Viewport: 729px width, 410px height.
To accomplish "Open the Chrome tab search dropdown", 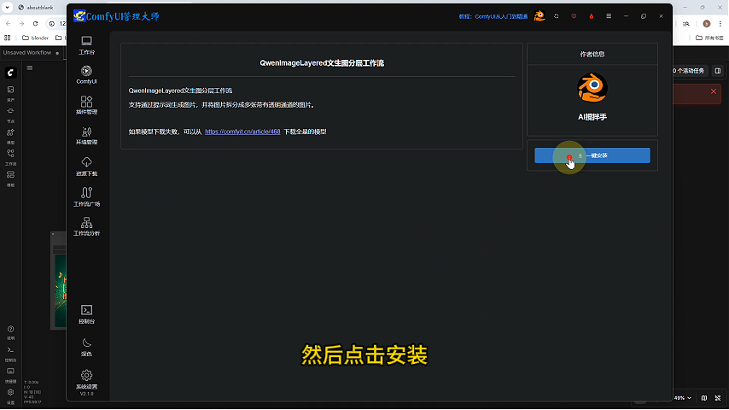I will pyautogui.click(x=8, y=8).
